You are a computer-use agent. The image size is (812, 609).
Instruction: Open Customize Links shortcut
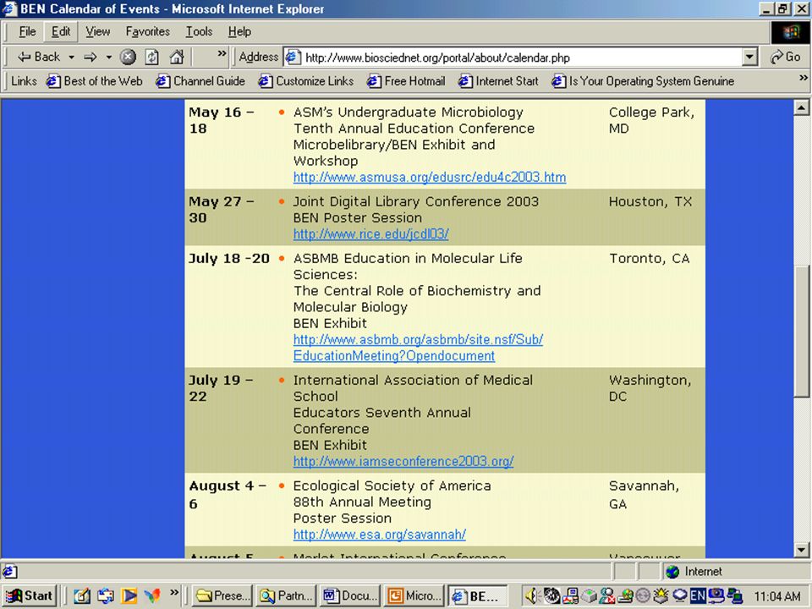point(306,81)
